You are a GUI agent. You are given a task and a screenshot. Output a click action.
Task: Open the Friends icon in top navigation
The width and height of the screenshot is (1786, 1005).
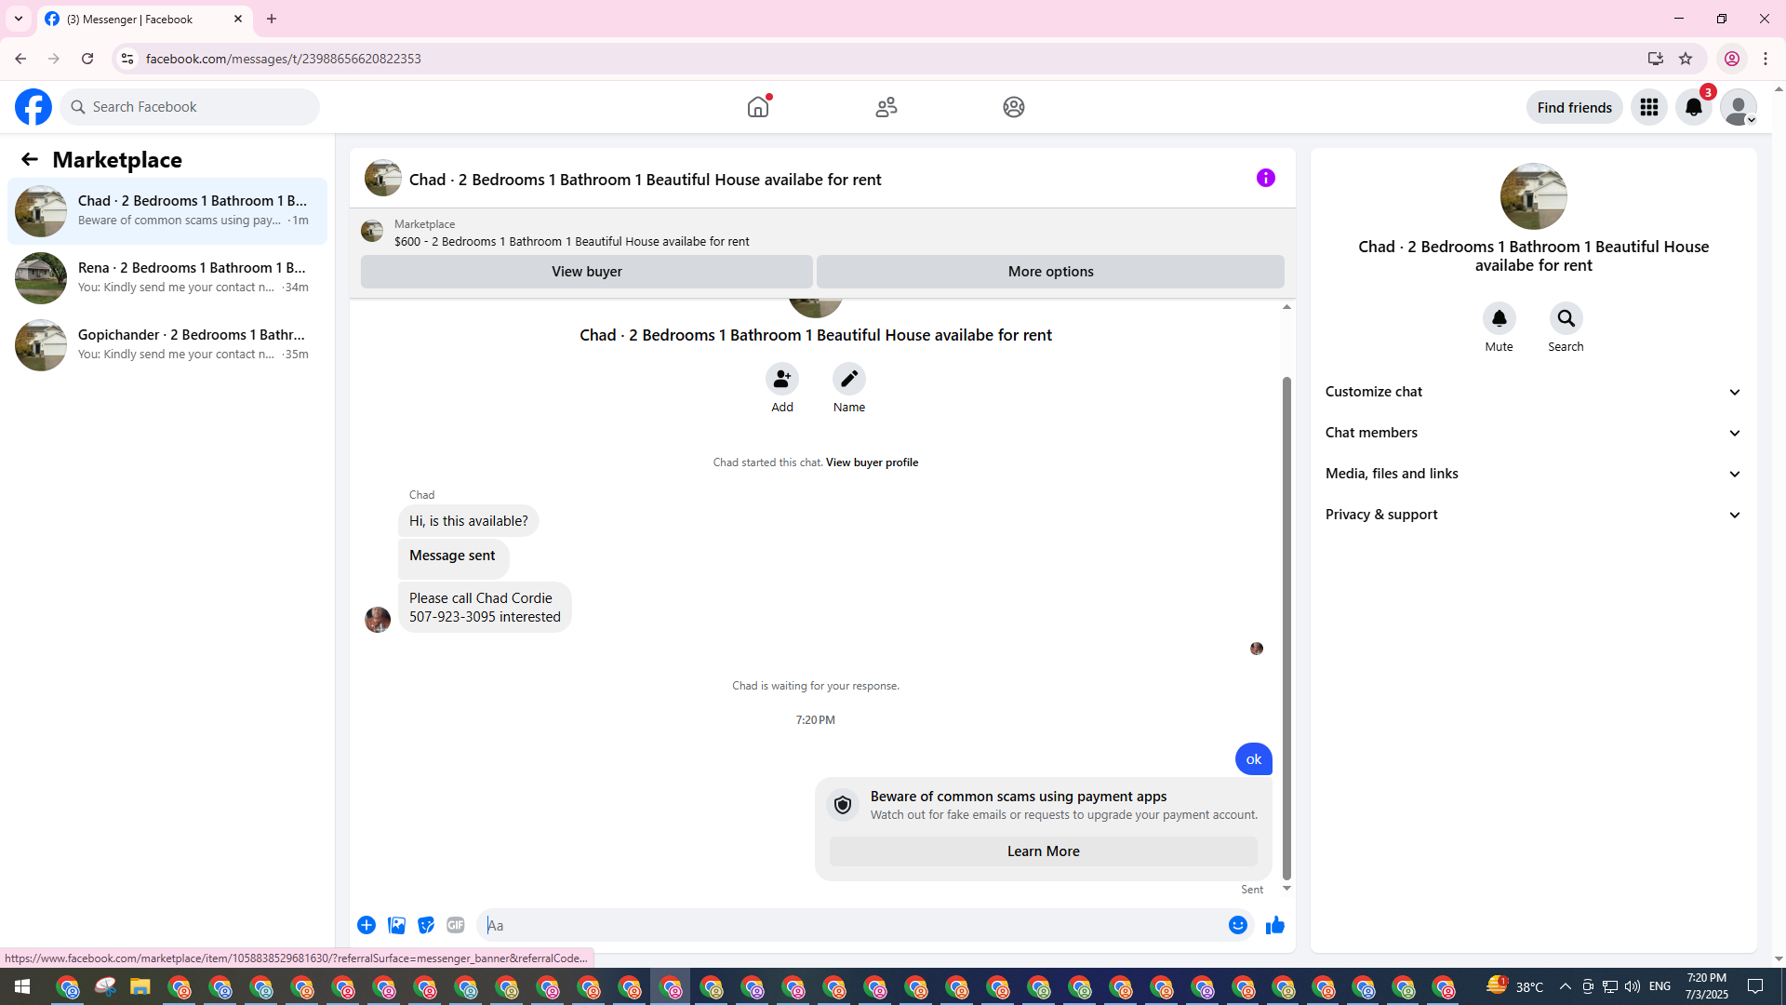coord(886,107)
